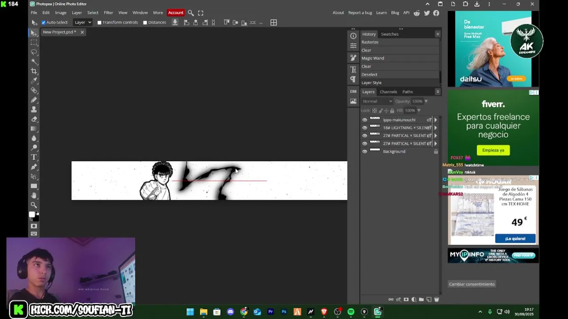Hide the 18# LIGHTNING × SILENT layer
Viewport: 568px width, 319px height.
pos(365,128)
